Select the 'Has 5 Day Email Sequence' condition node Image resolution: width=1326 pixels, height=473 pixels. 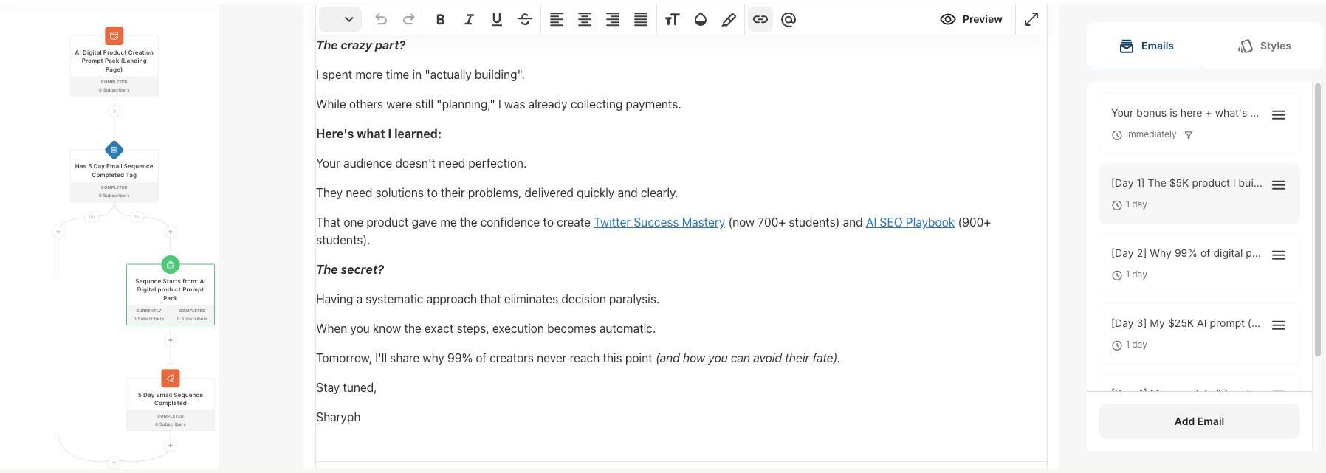pos(114,176)
